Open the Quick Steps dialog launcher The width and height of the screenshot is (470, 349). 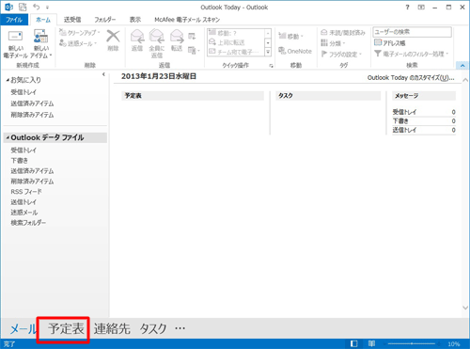[271, 66]
